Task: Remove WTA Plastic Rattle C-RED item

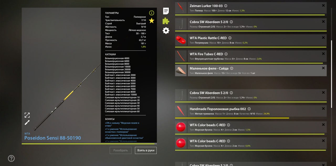Action: tap(323, 38)
